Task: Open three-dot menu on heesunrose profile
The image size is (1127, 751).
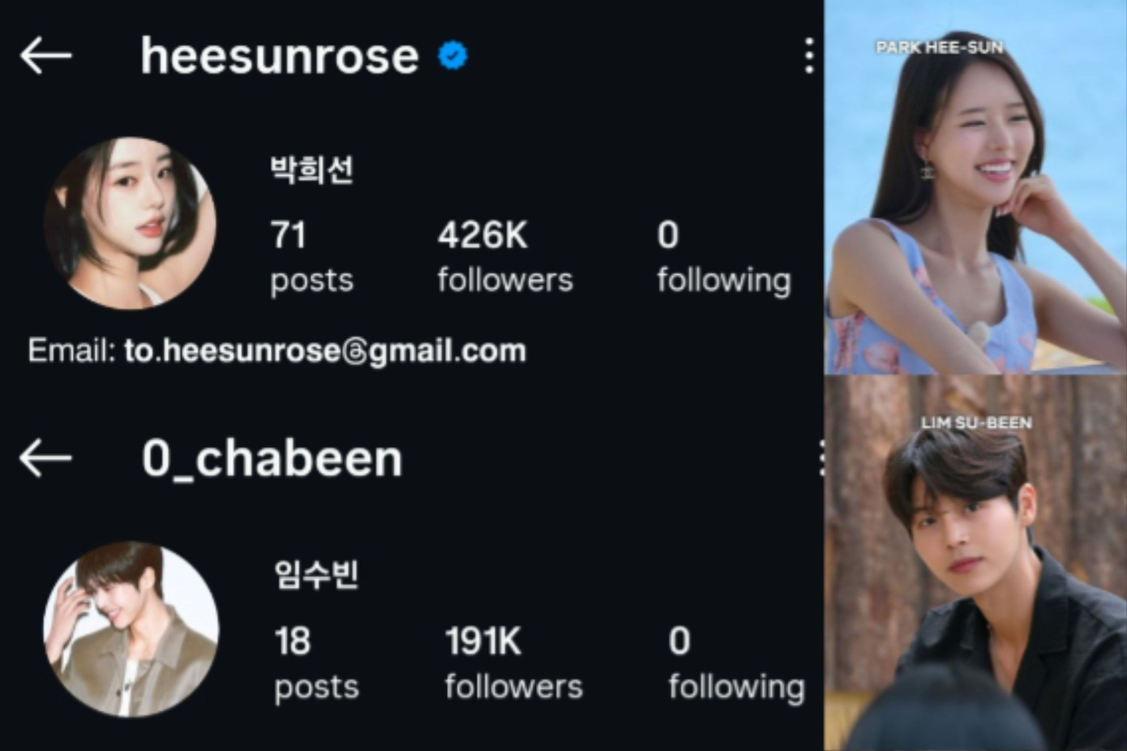Action: [x=808, y=55]
